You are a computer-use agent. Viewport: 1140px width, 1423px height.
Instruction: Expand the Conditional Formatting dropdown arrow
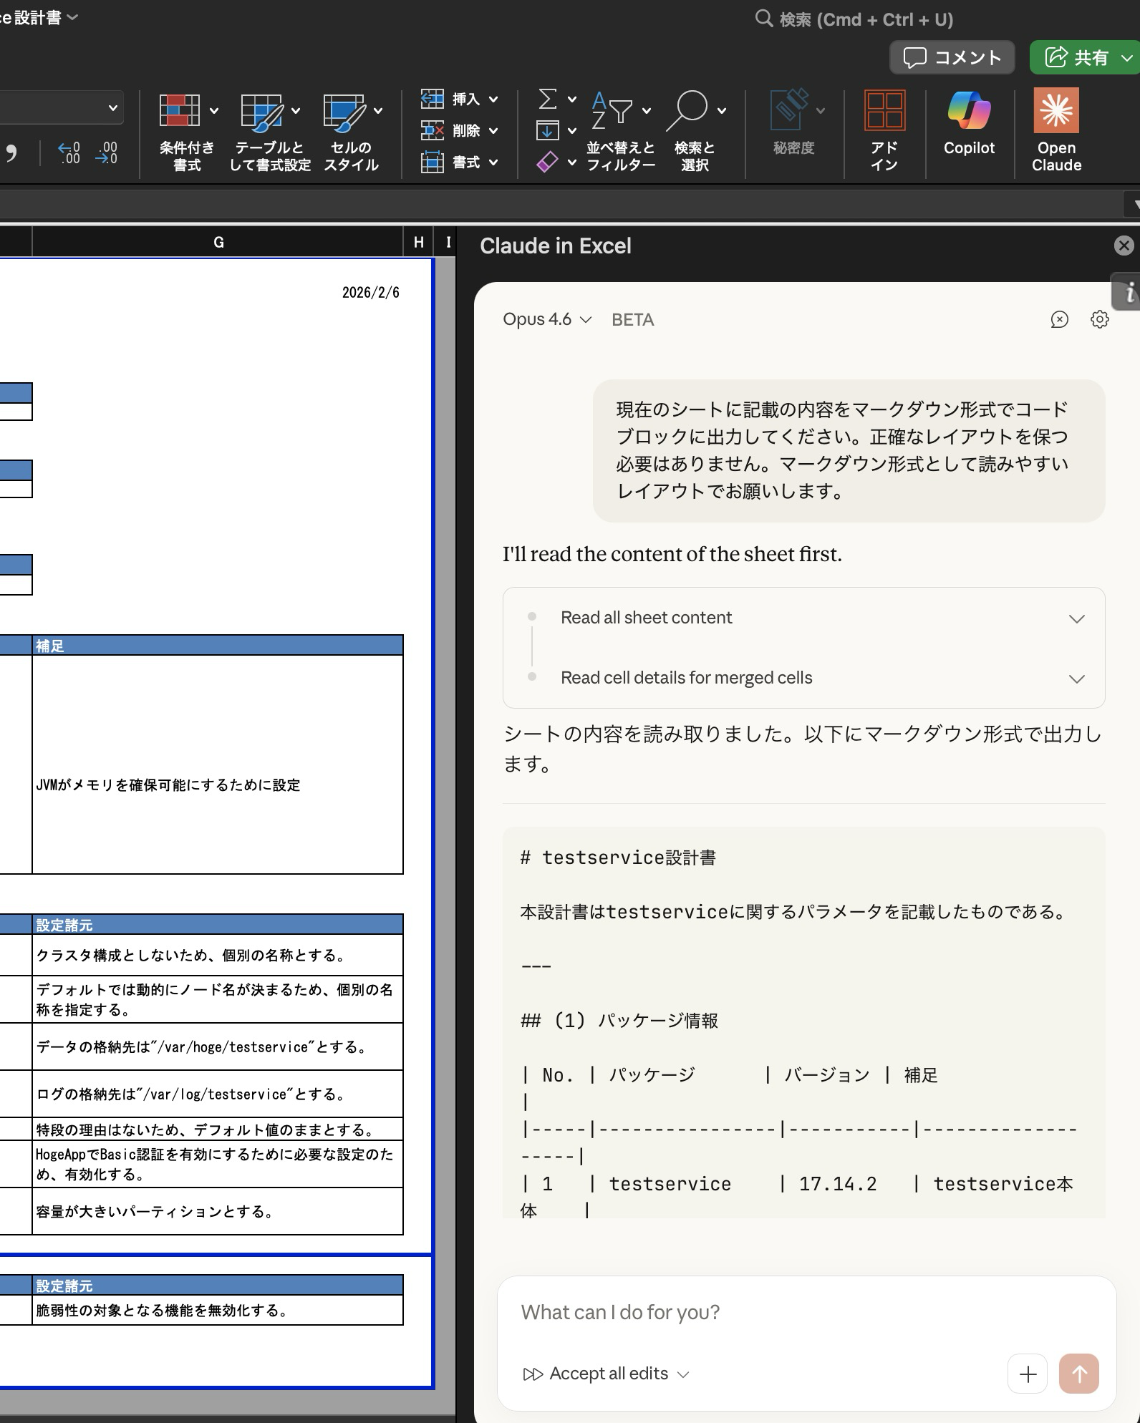[213, 111]
